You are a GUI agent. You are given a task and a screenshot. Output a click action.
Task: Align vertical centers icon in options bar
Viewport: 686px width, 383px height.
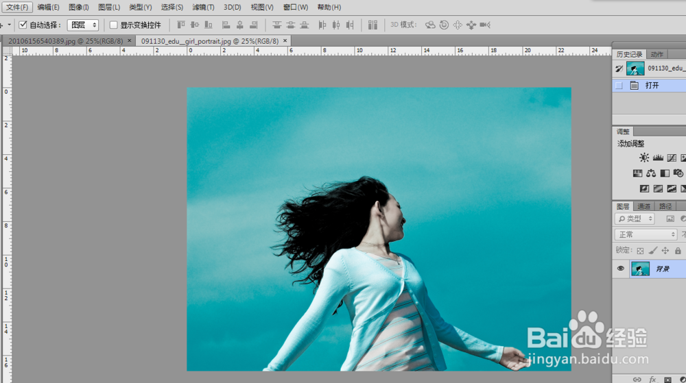[x=195, y=25]
